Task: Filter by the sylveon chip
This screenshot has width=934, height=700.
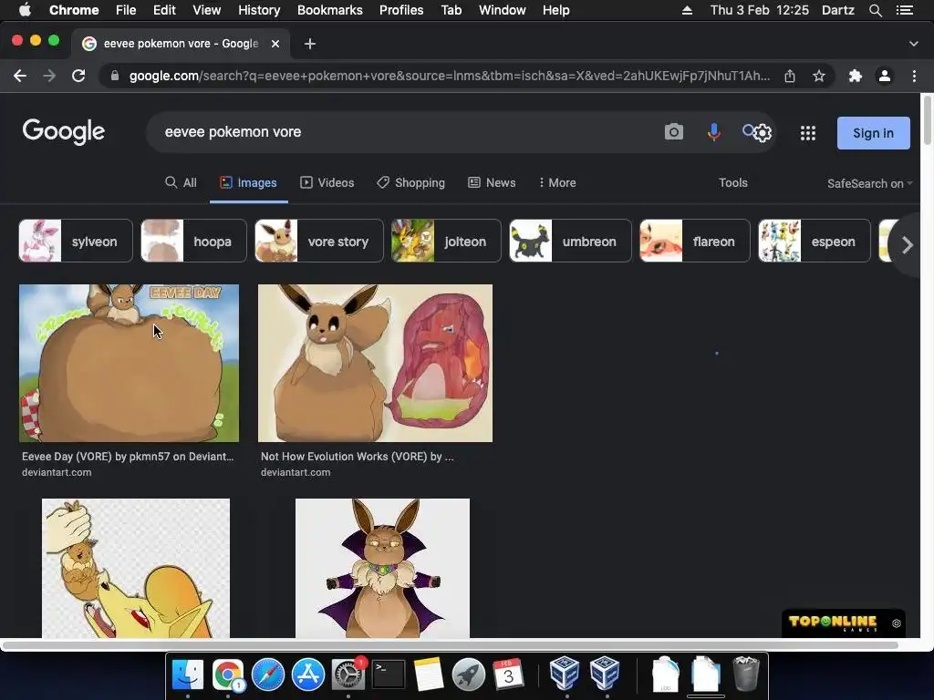Action: (x=76, y=241)
